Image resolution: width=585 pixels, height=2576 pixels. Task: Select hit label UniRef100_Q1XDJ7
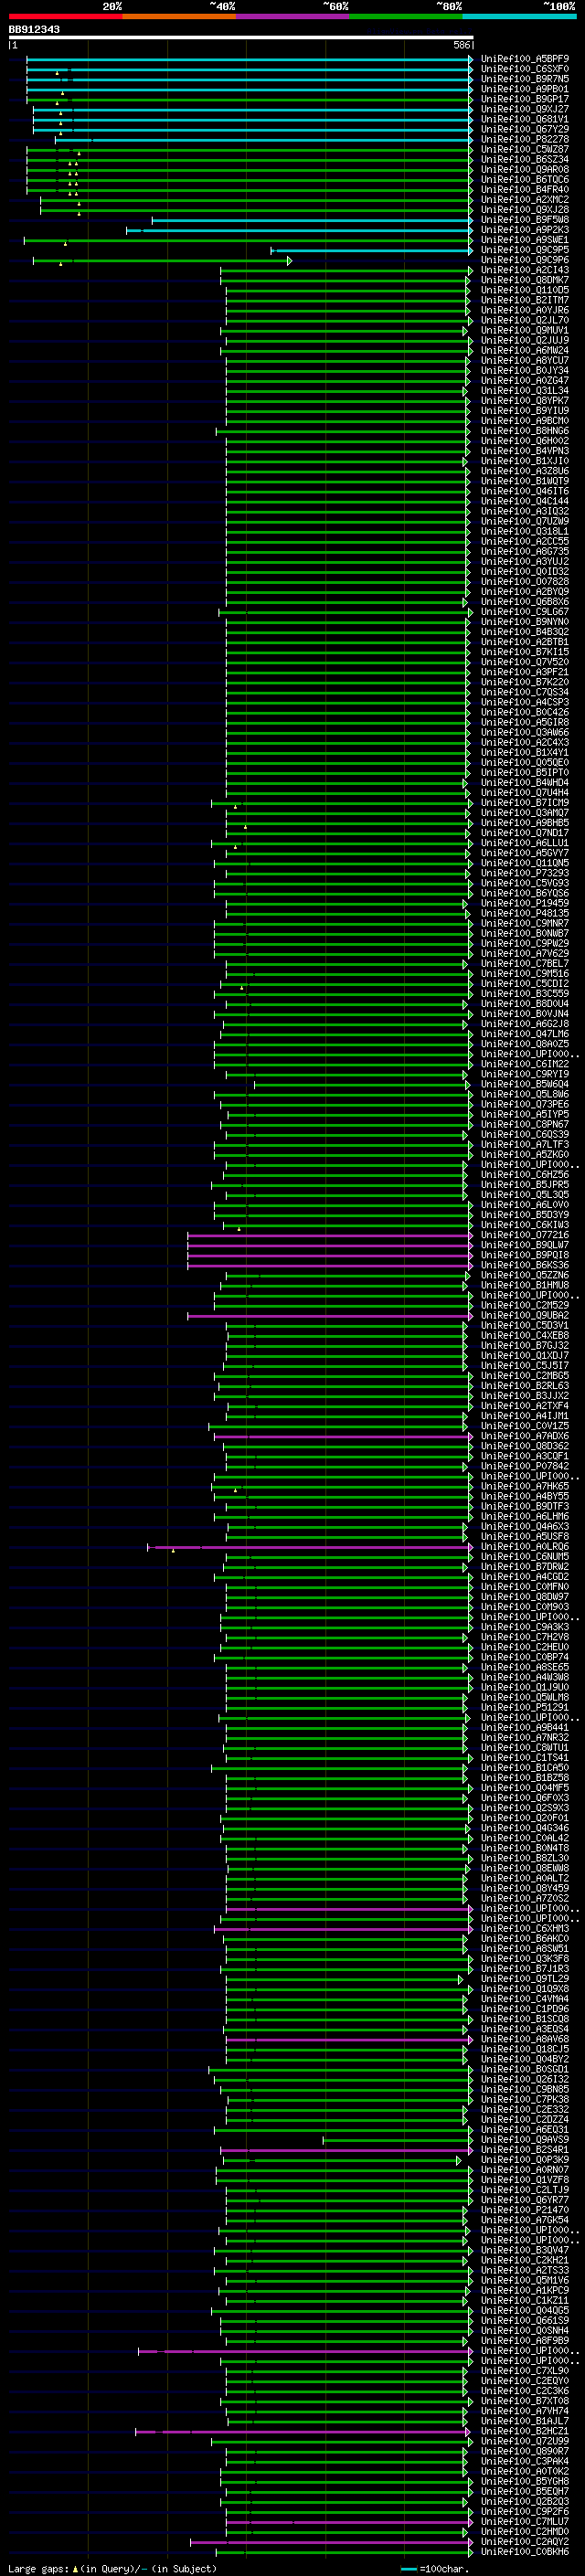click(x=525, y=1356)
